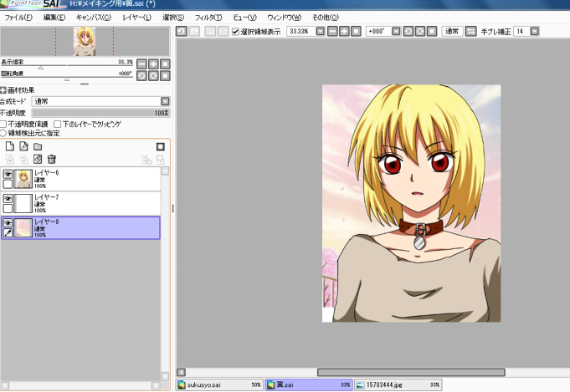Create a new layer folder
Viewport: 570px width, 392px height.
(x=38, y=146)
